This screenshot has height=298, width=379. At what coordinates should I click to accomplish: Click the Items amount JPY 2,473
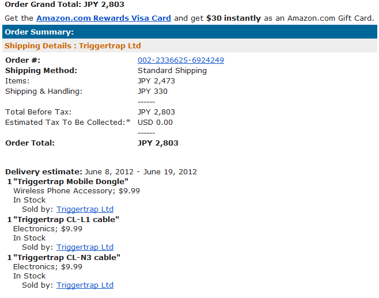(156, 81)
